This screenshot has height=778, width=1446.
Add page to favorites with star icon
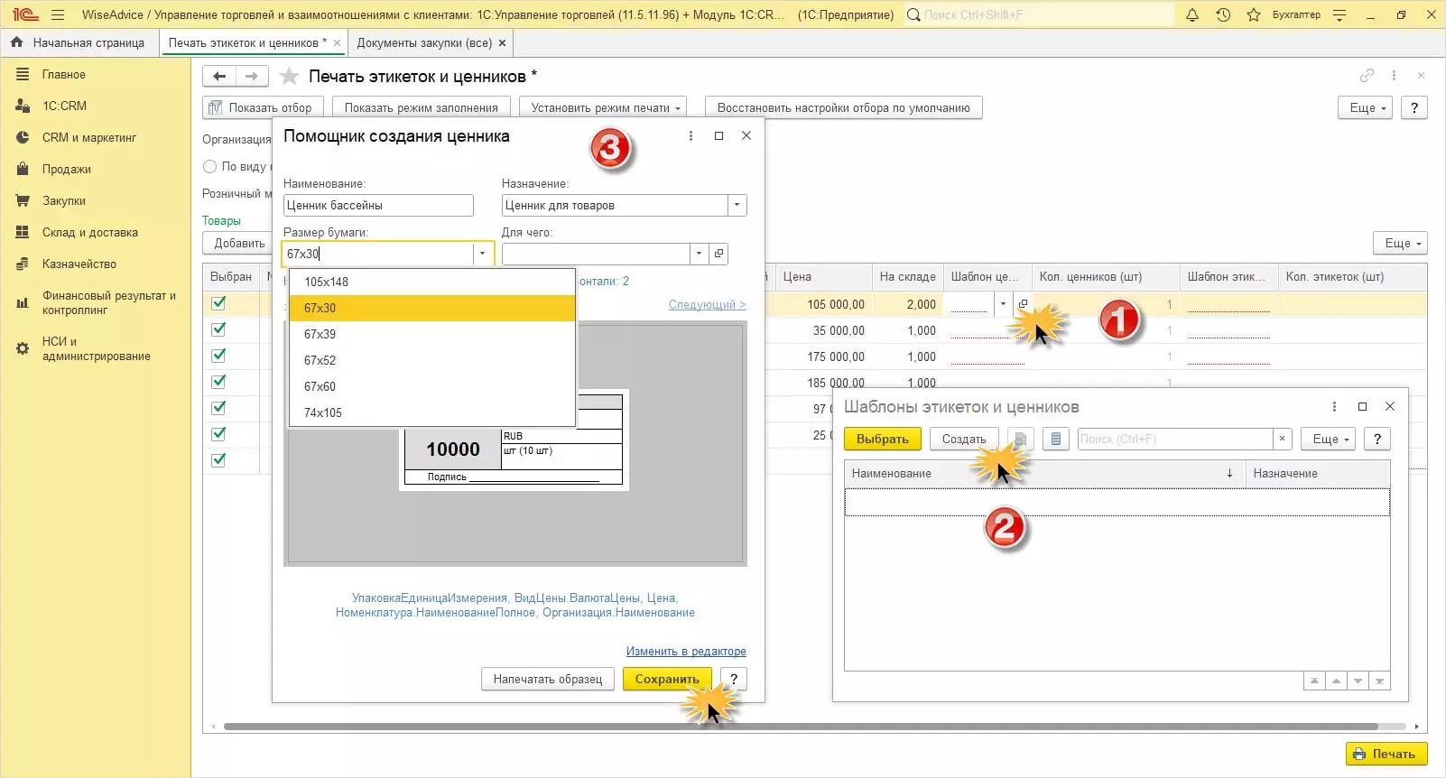tap(289, 77)
